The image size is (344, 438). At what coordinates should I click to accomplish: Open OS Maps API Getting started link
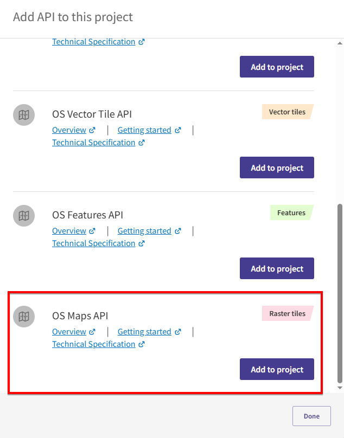tap(144, 332)
